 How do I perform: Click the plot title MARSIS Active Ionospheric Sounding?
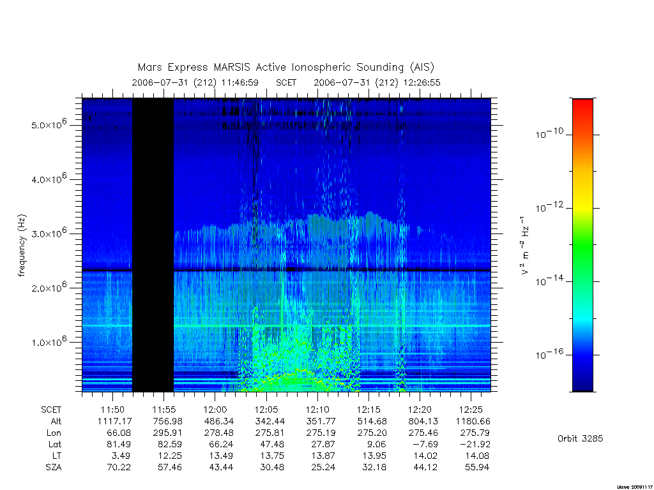pyautogui.click(x=285, y=67)
